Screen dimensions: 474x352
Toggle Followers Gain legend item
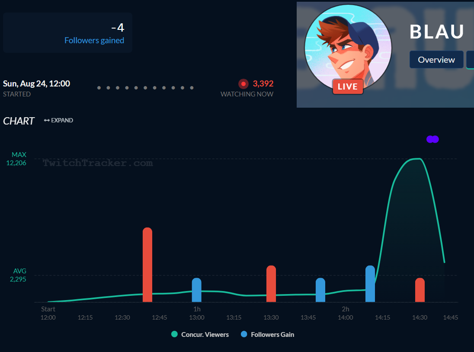click(x=267, y=334)
